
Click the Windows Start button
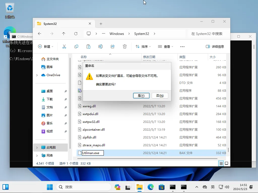click(50, 187)
